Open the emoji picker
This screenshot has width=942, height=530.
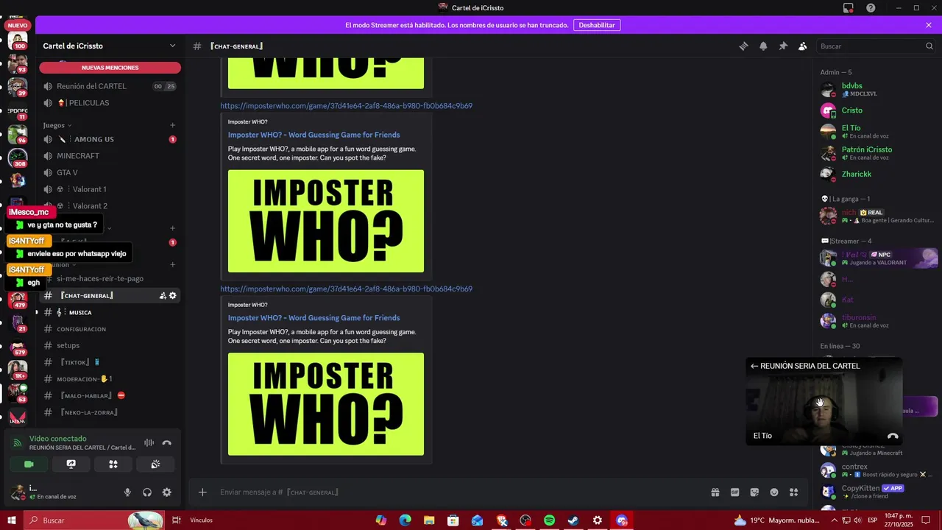pyautogui.click(x=774, y=492)
